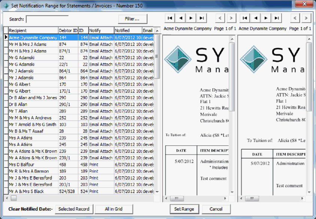Click the grid scroll up arrow

pyautogui.click(x=157, y=31)
